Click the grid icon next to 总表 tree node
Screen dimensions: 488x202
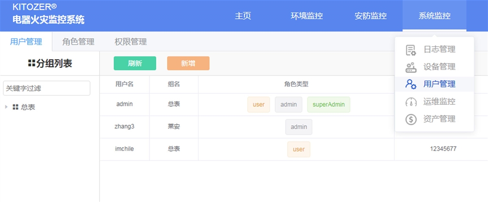click(15, 107)
